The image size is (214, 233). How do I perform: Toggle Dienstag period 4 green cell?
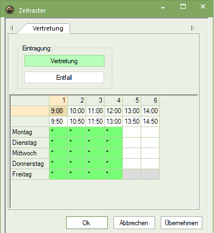coord(113,143)
